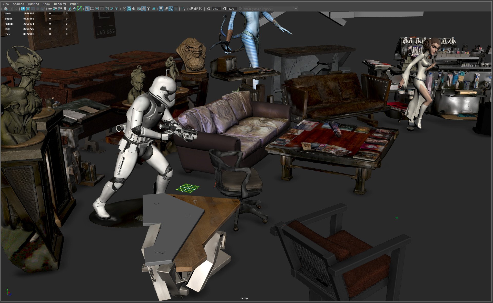Switch to Wireframe display mode
This screenshot has height=303, width=493.
point(124,9)
